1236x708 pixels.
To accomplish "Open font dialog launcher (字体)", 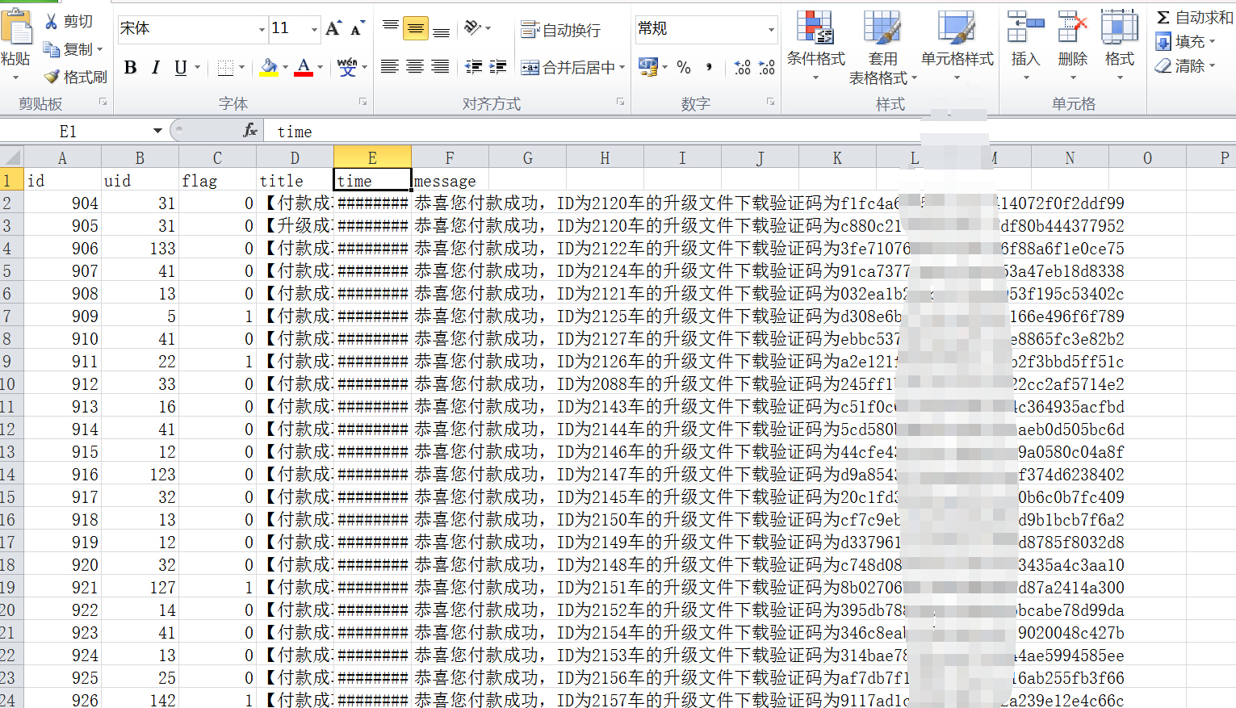I will click(x=363, y=102).
